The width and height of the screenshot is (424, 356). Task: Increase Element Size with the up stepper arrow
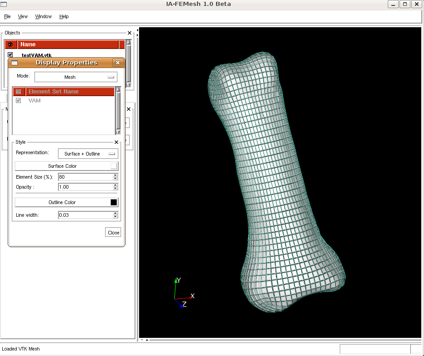click(x=116, y=175)
